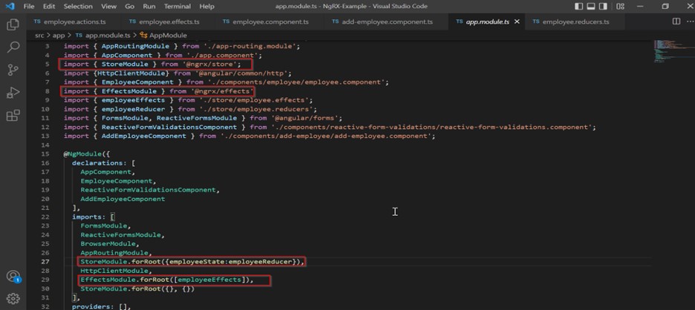Expand the AppModule breadcrumb symbol
Viewport: 695px width, 310px height.
coord(167,35)
